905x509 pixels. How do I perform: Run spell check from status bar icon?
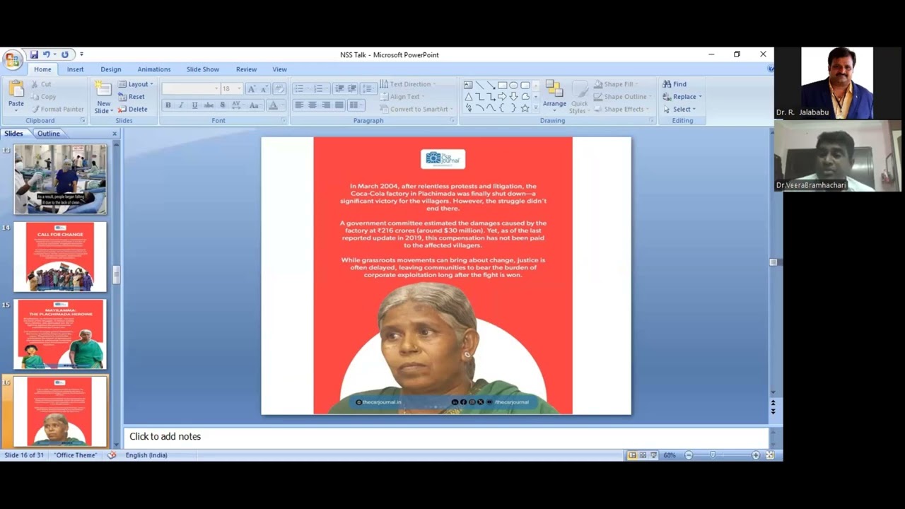(x=111, y=455)
